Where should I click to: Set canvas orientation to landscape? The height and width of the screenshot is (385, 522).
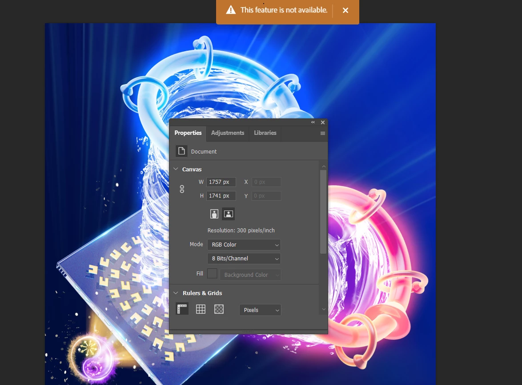pos(229,214)
